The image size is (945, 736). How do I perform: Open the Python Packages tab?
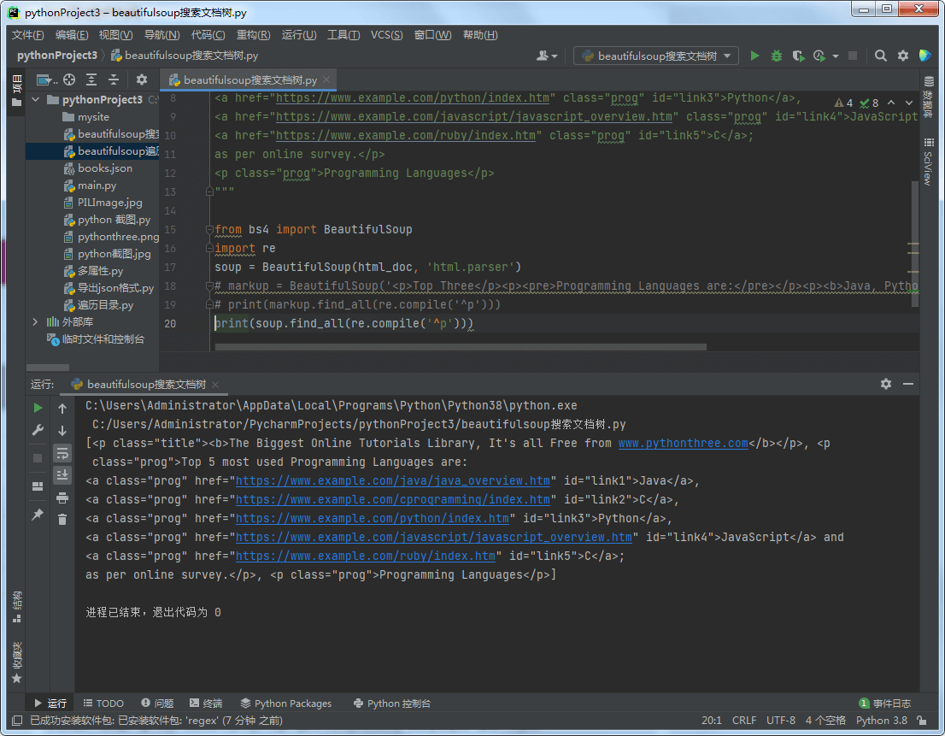point(286,704)
